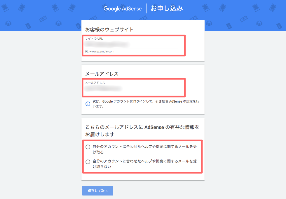Click the Google account login info text

[x=146, y=104]
